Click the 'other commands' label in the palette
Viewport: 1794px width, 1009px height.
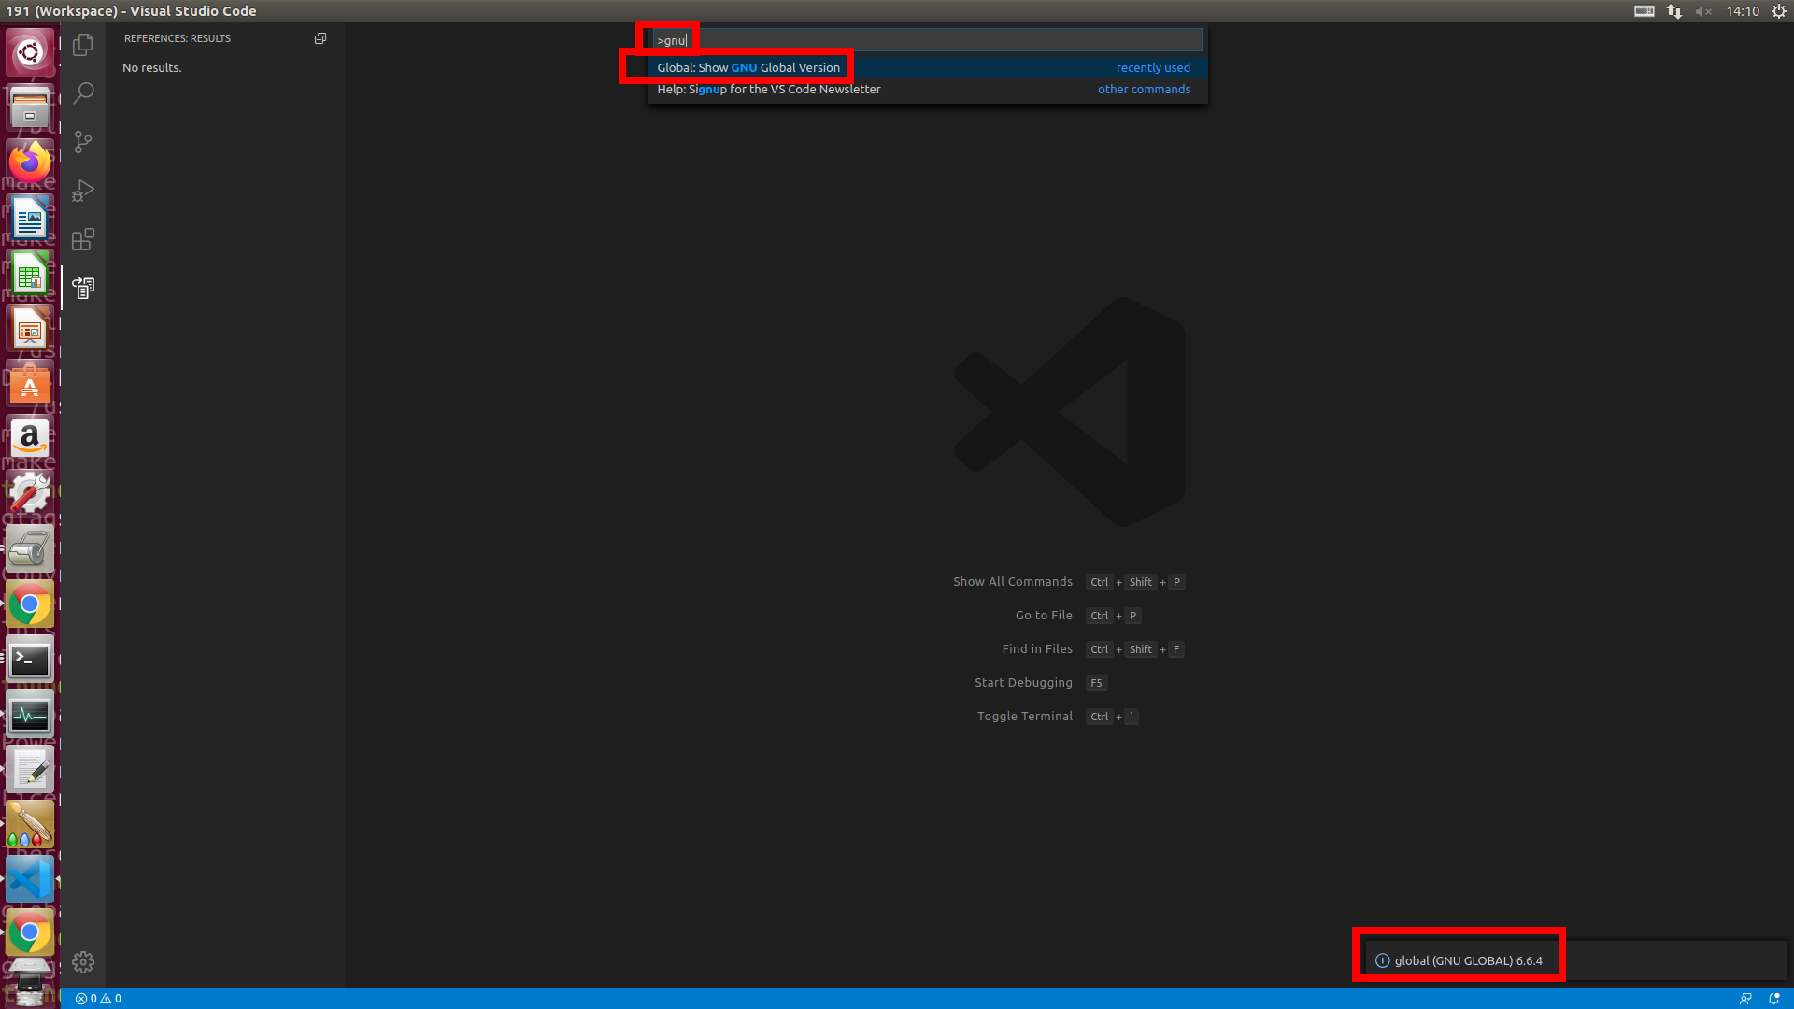[x=1144, y=90]
